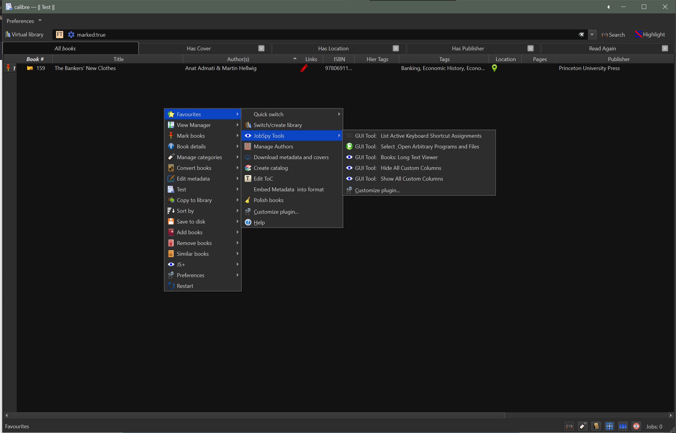Viewport: 676px width, 433px height.
Task: Open the Preferences toolbar dropdown arrow
Action: 40,21
